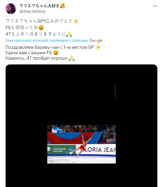Open the dear_Valieva profile avatar
This screenshot has height=187, width=160.
coord(11,9)
